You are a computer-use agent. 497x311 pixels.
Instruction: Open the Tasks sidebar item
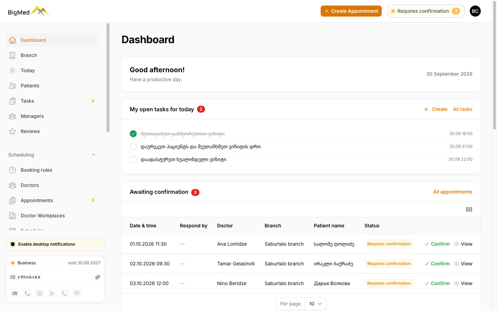(52, 101)
